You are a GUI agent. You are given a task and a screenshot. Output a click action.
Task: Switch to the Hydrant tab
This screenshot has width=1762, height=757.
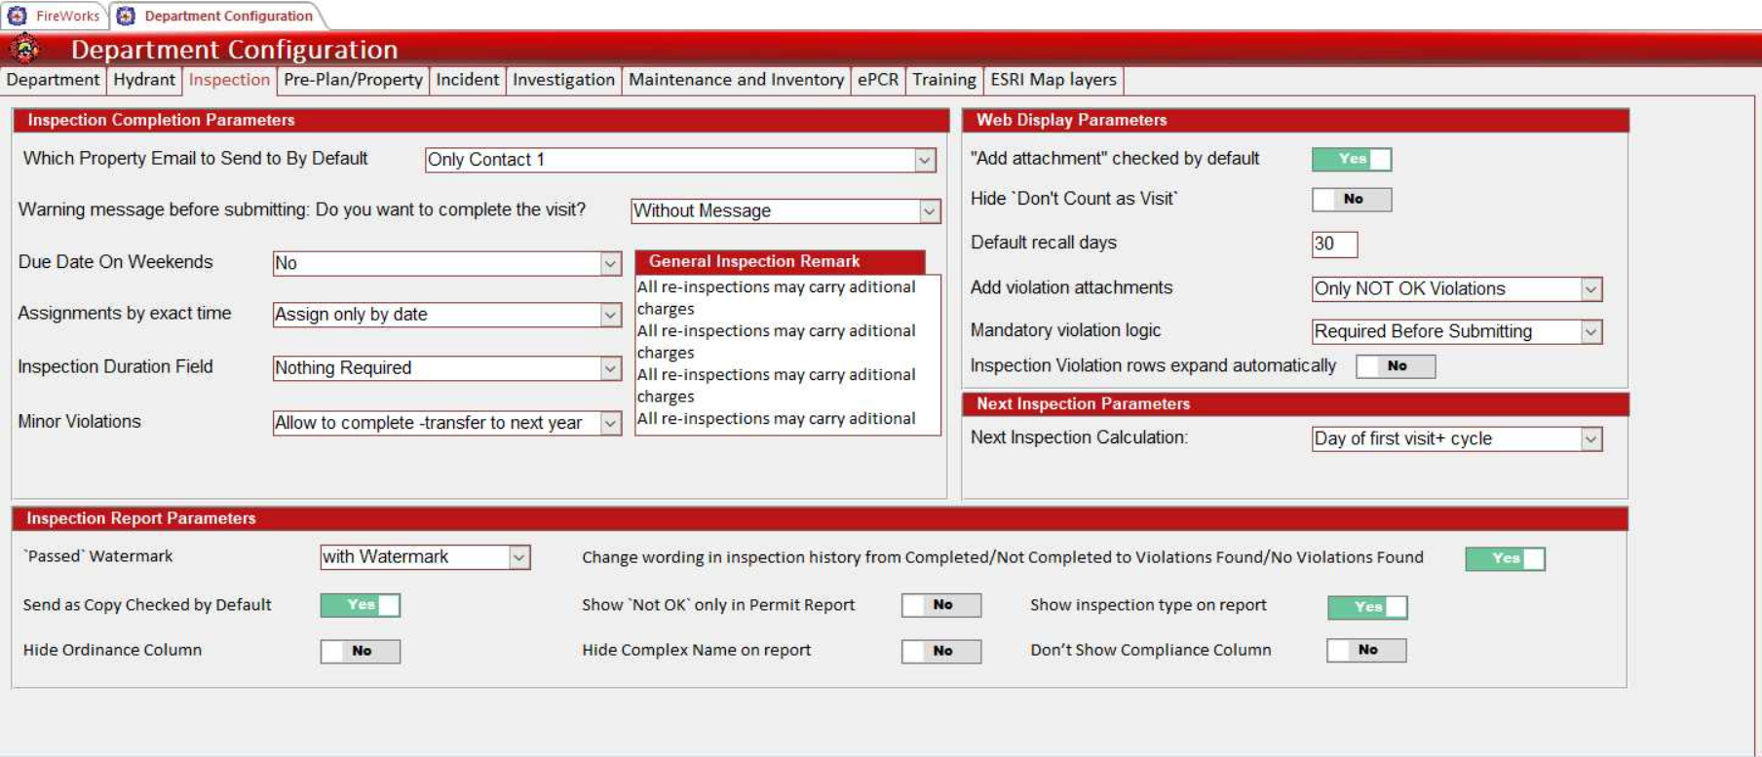coord(144,80)
